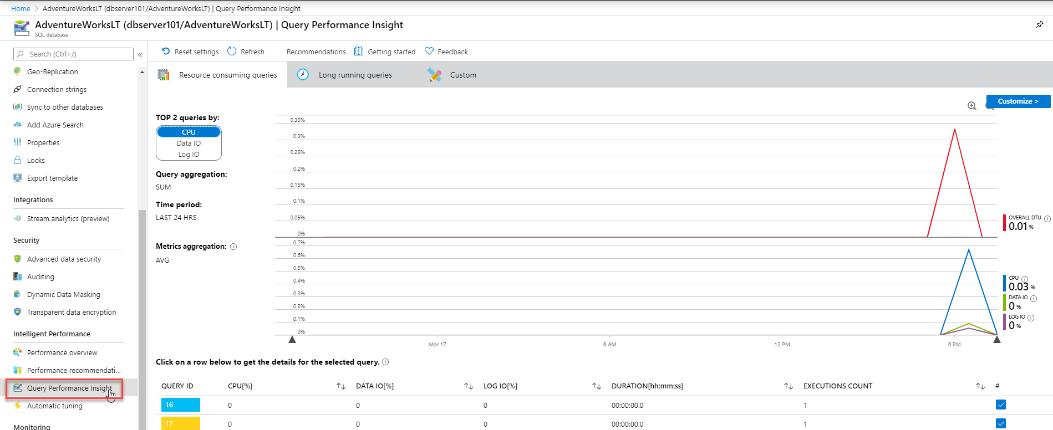Click the Properties bars icon
Screen dimensions: 1053x430
(18, 142)
